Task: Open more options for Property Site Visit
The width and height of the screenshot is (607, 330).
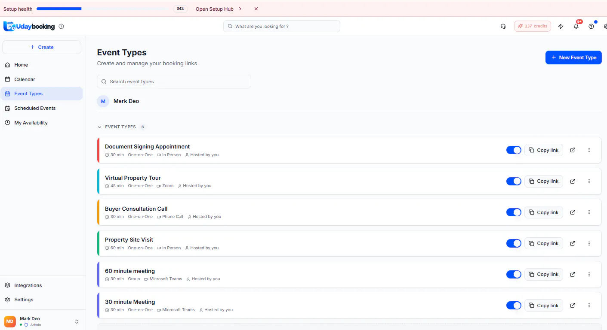Action: tap(589, 243)
